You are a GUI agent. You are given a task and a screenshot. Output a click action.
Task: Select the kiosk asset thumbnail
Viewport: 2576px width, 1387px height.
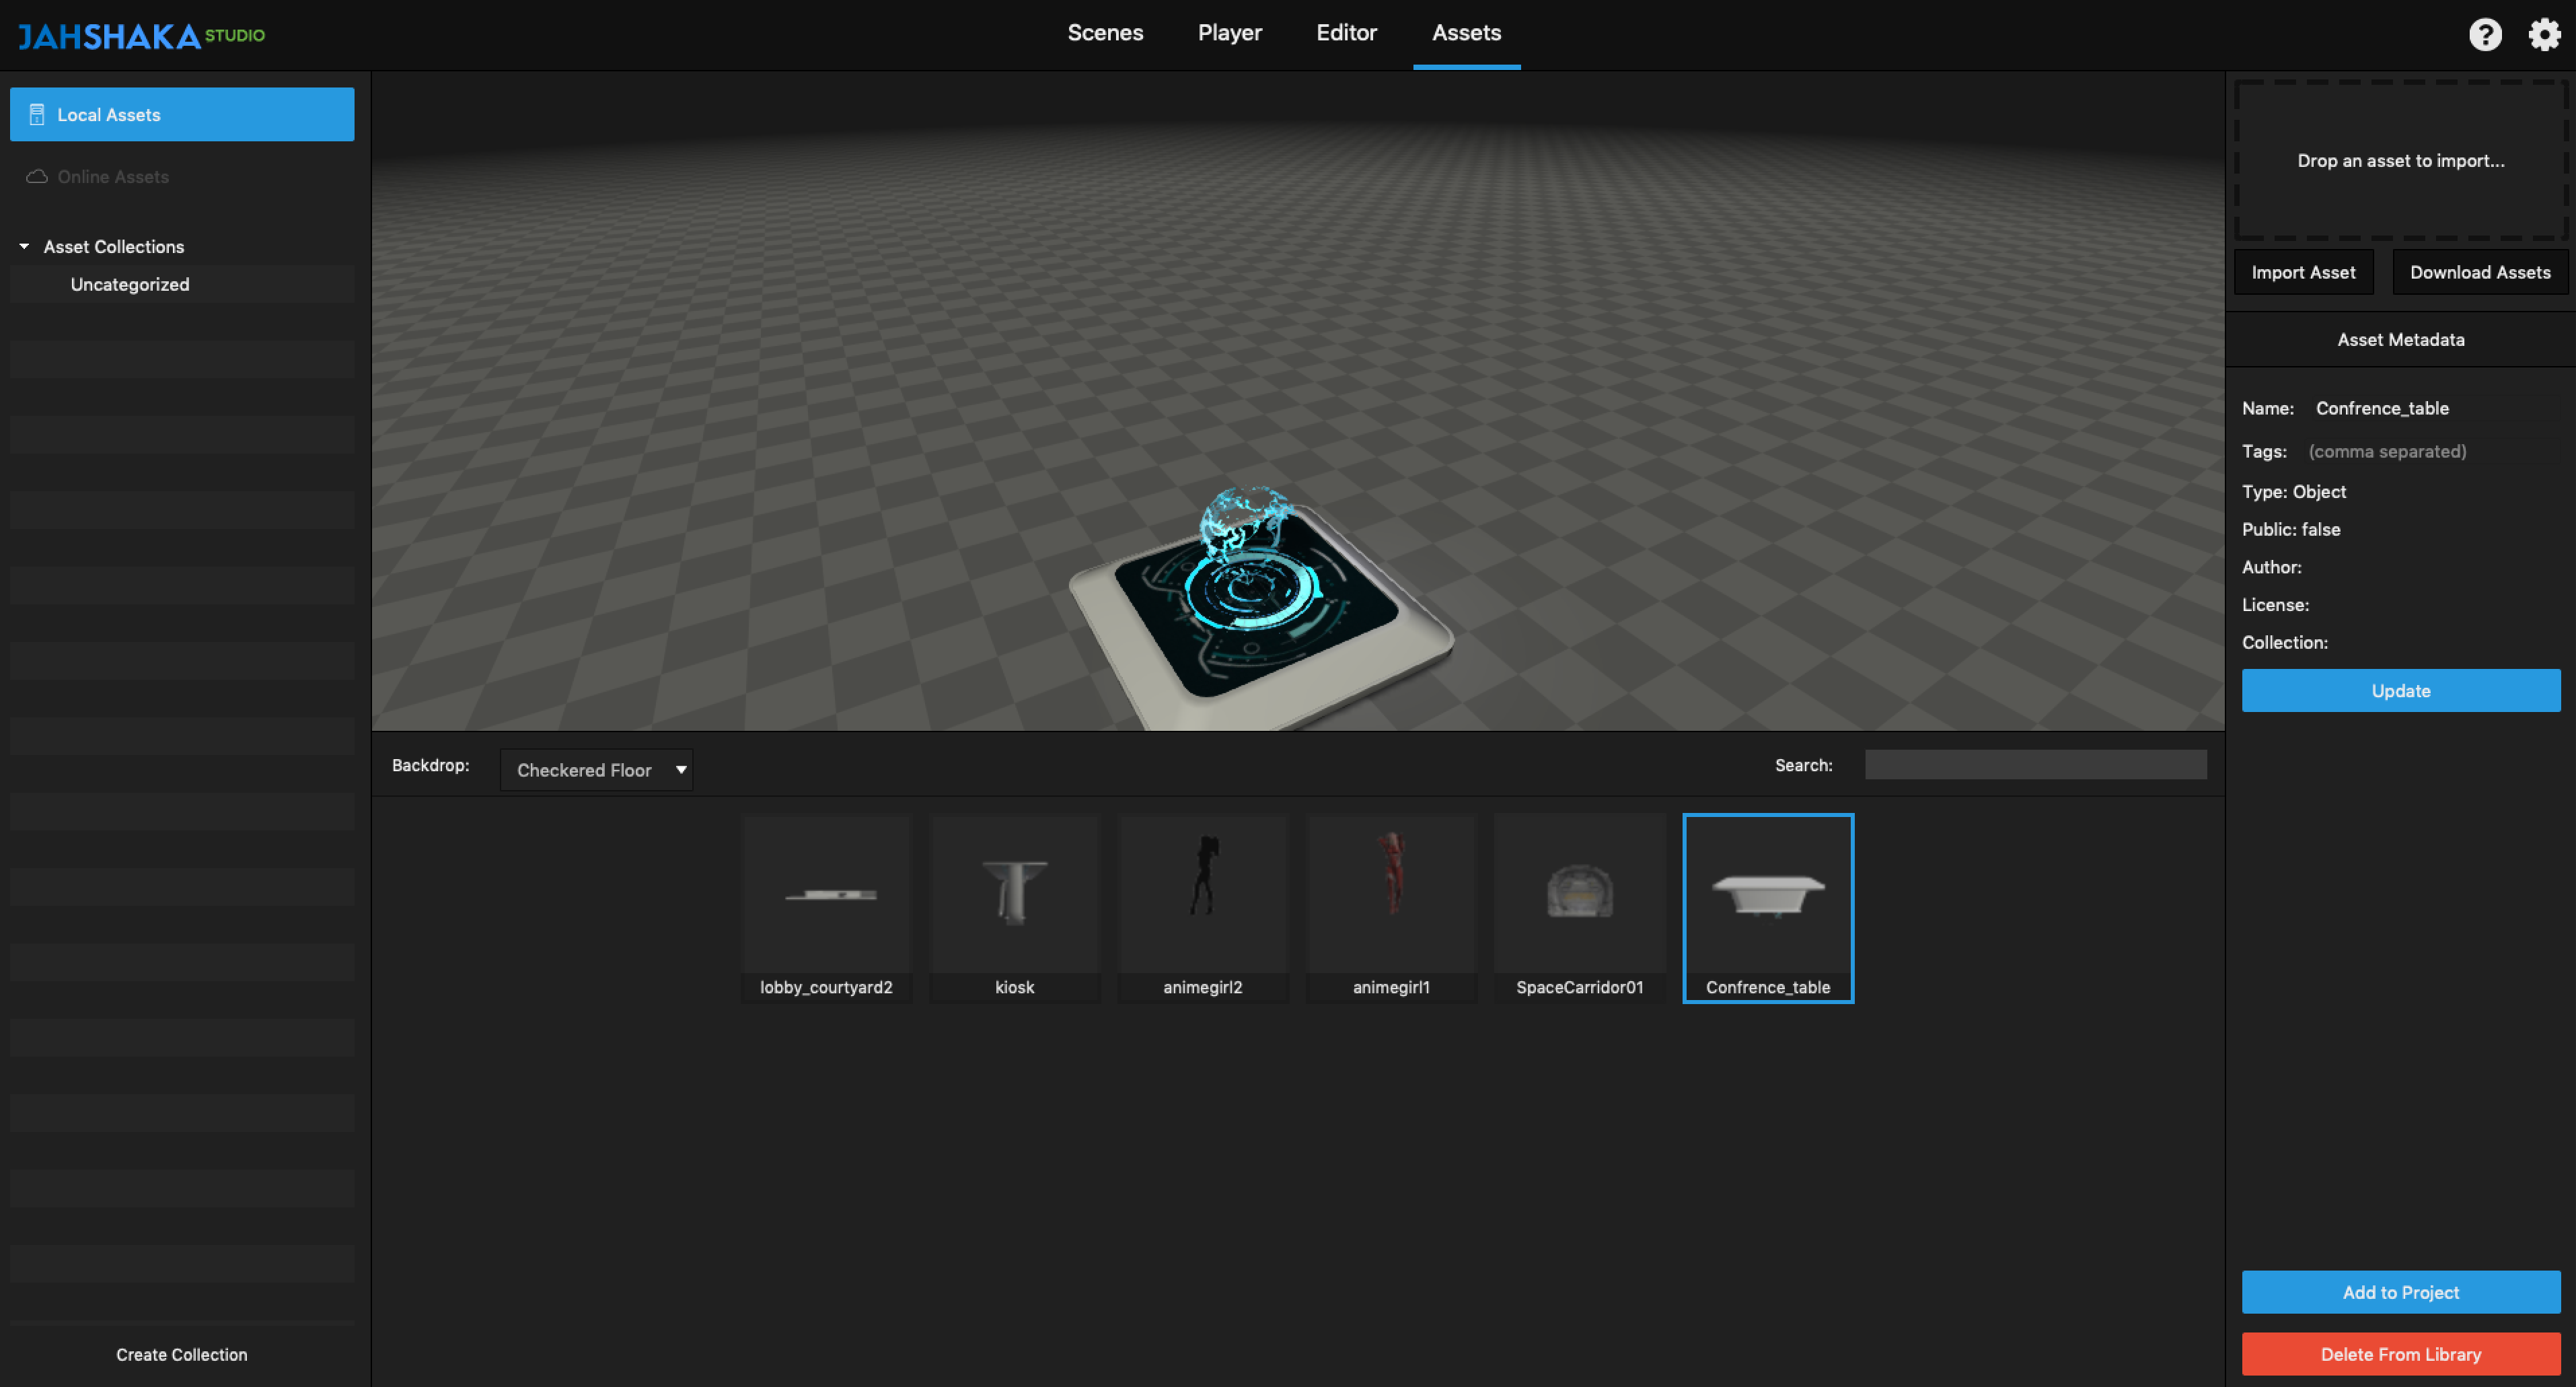[1014, 908]
